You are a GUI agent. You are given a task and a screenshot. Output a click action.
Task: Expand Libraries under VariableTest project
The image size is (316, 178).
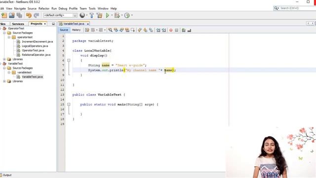tap(4, 81)
